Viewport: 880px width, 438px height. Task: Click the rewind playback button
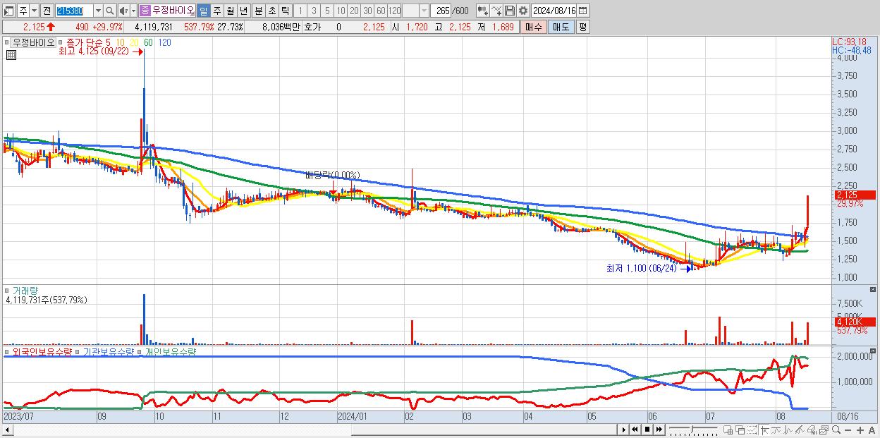[x=635, y=430]
